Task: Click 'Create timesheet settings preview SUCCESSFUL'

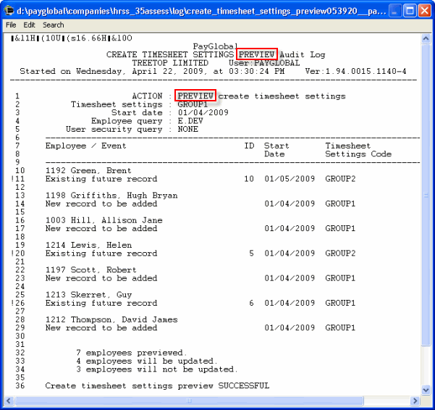Action: 157,385
